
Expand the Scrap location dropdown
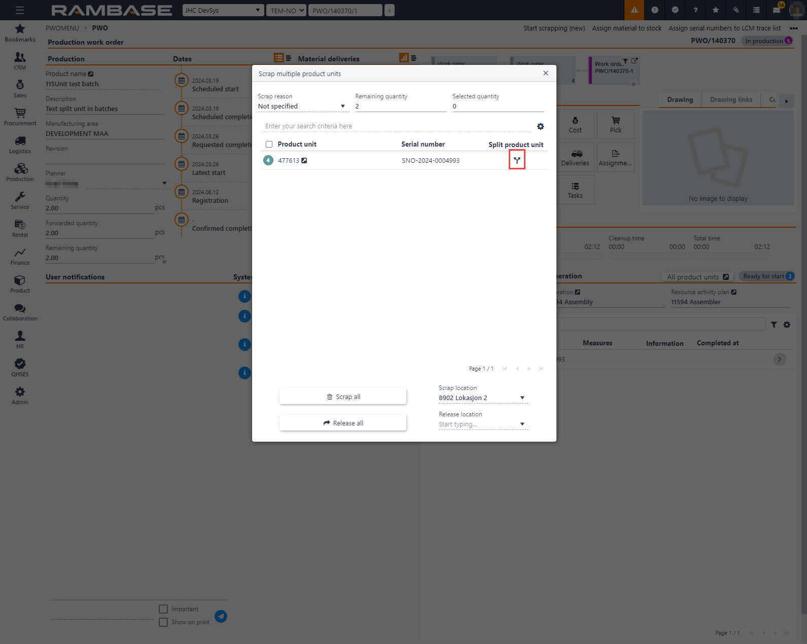[x=522, y=398]
